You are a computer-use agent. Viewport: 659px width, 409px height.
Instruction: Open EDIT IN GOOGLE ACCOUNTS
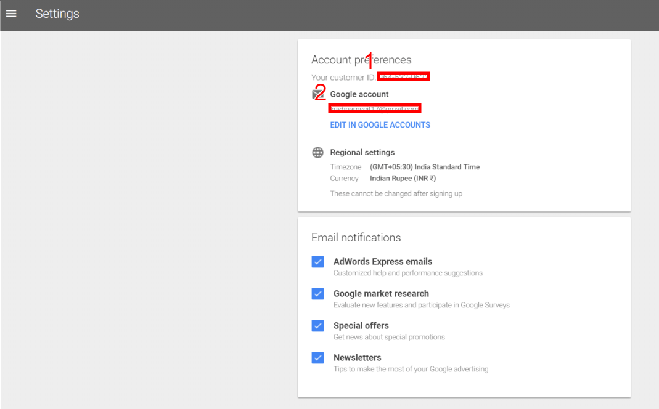pyautogui.click(x=380, y=124)
